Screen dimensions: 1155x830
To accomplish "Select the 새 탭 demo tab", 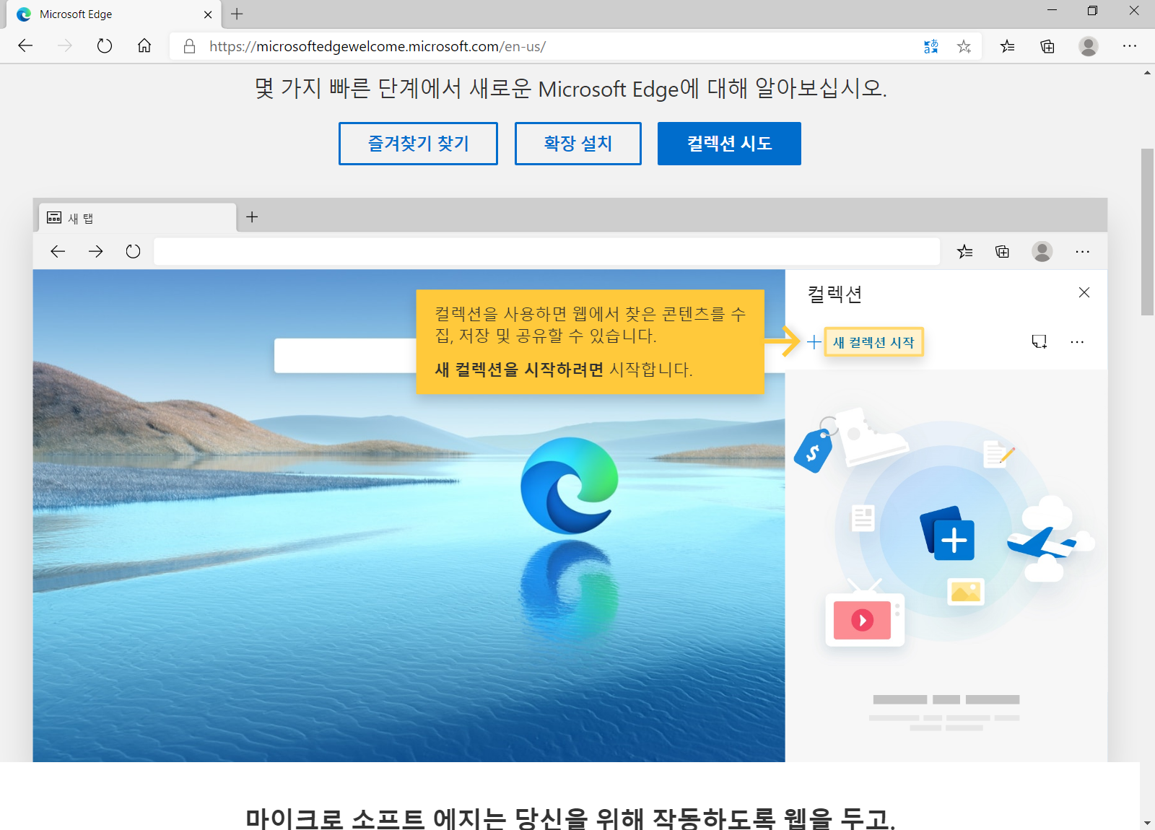I will point(137,217).
